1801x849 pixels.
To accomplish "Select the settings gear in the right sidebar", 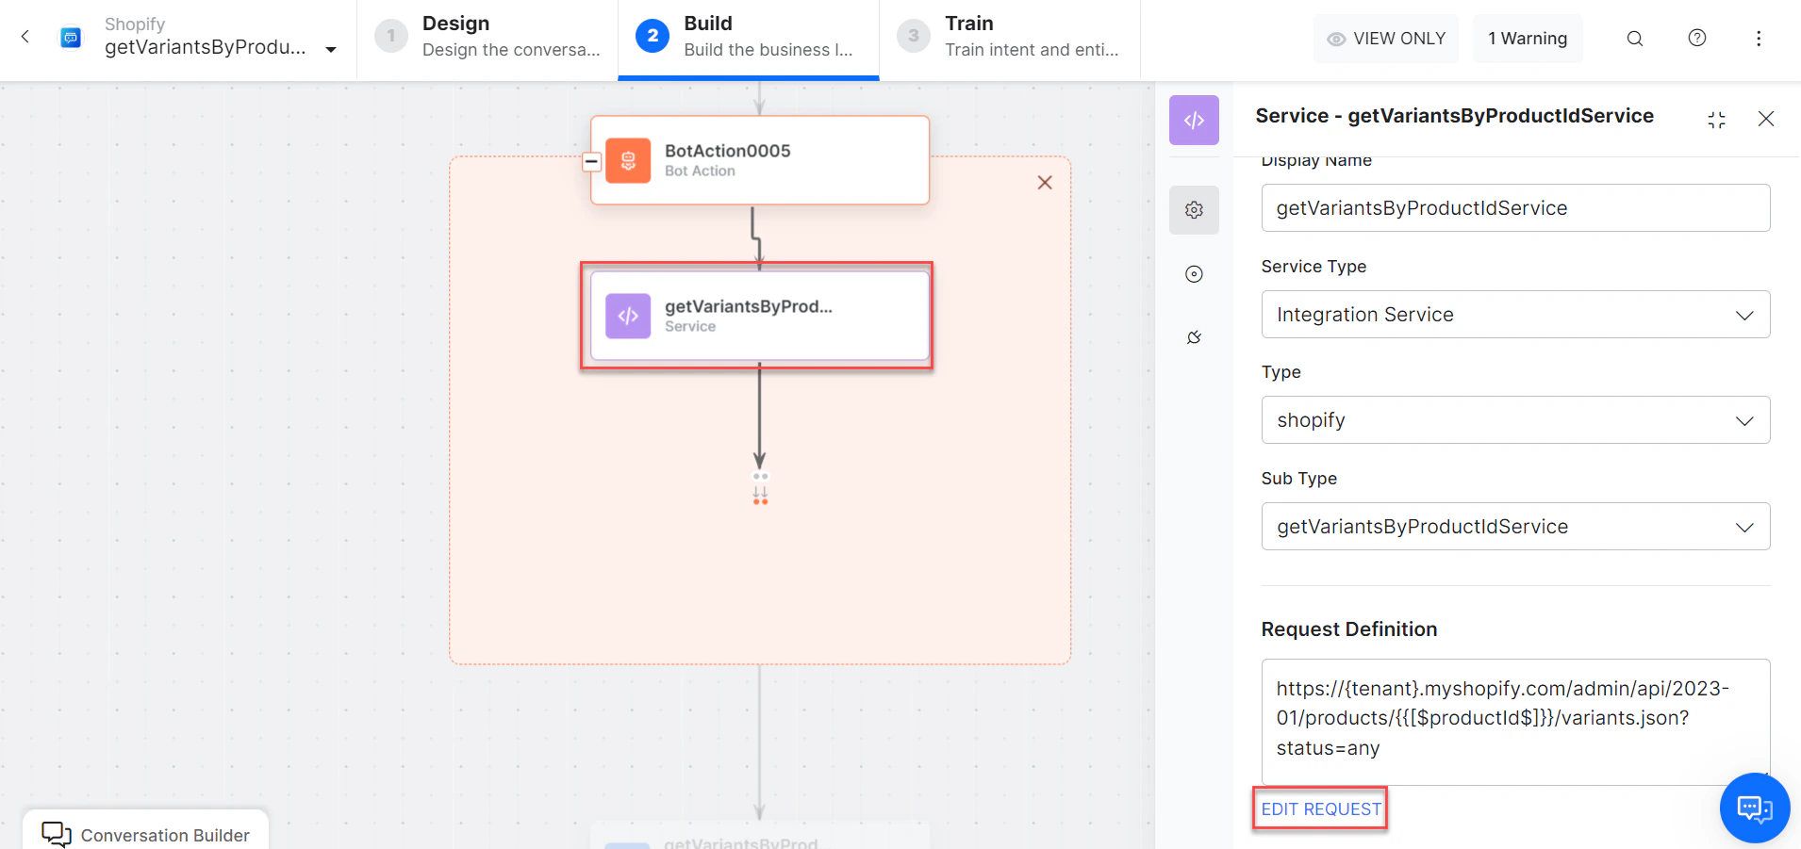I will tap(1193, 209).
